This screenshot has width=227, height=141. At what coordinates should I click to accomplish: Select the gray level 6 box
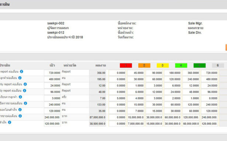click(218, 65)
